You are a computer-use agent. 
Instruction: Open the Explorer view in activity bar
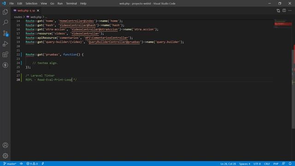pos(5,12)
